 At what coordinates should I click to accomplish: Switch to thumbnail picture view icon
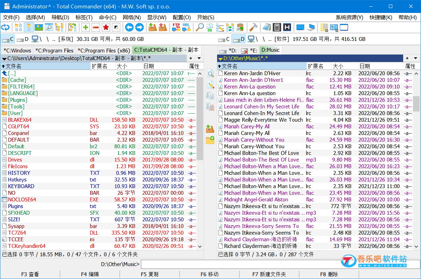39,27
